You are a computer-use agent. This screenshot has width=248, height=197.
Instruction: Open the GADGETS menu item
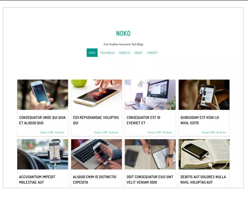(x=125, y=53)
